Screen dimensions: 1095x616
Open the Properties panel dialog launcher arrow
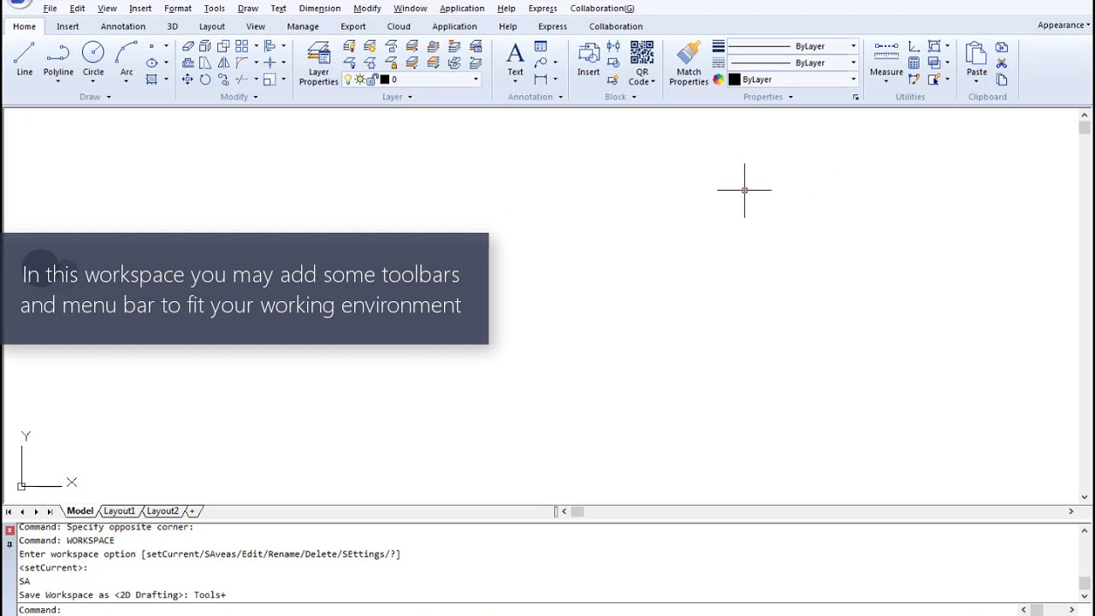click(855, 98)
